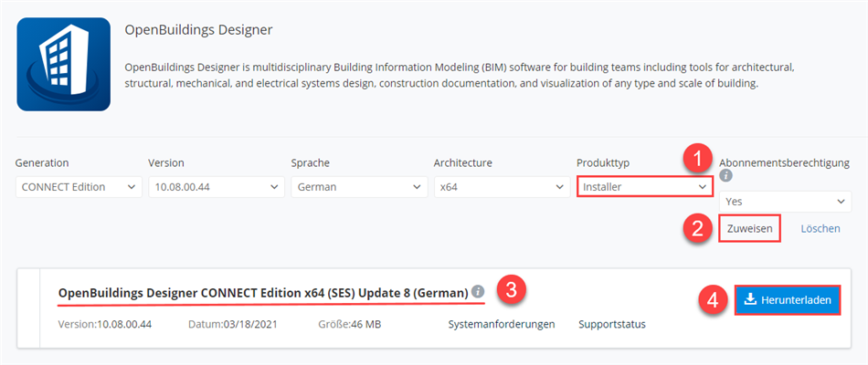Click the Löschen link

pyautogui.click(x=820, y=228)
